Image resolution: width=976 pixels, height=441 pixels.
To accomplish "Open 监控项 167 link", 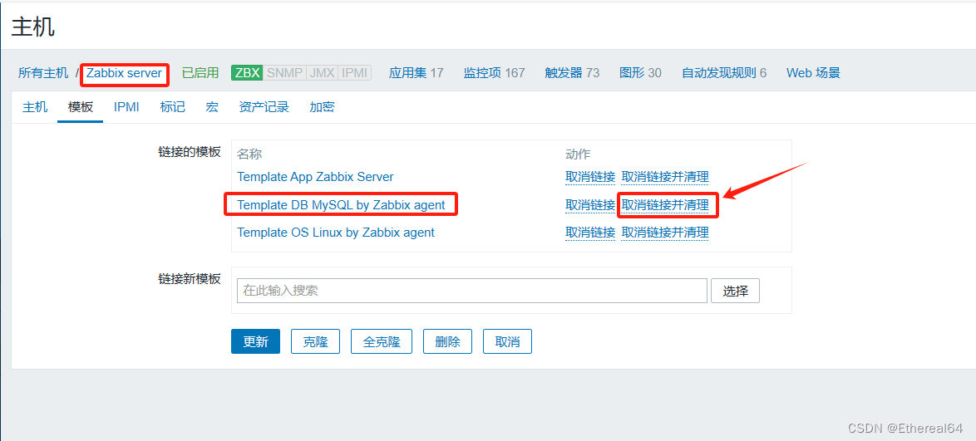I will pyautogui.click(x=494, y=73).
